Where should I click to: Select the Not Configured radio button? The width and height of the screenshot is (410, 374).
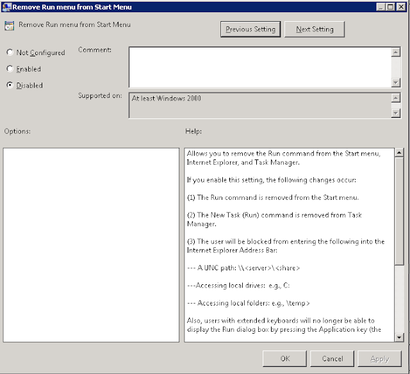point(10,53)
